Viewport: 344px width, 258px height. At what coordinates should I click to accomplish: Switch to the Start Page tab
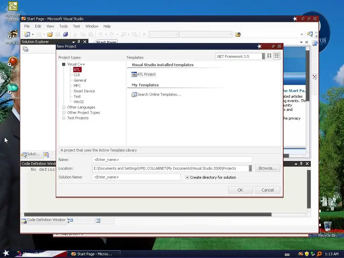click(106, 42)
